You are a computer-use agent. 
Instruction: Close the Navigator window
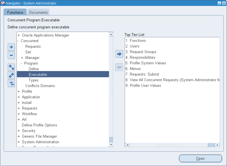tap(224, 3)
